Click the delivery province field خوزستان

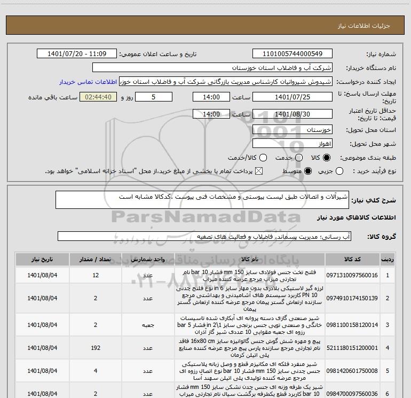pyautogui.click(x=293, y=130)
